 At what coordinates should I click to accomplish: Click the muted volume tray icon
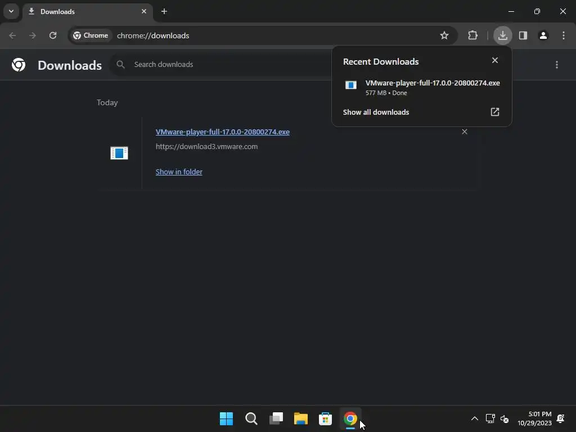pos(505,418)
